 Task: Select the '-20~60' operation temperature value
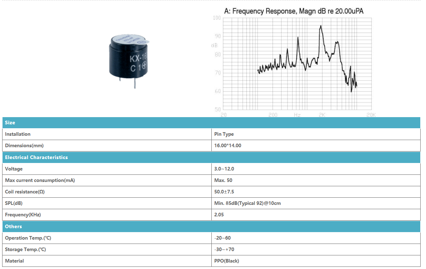222,238
